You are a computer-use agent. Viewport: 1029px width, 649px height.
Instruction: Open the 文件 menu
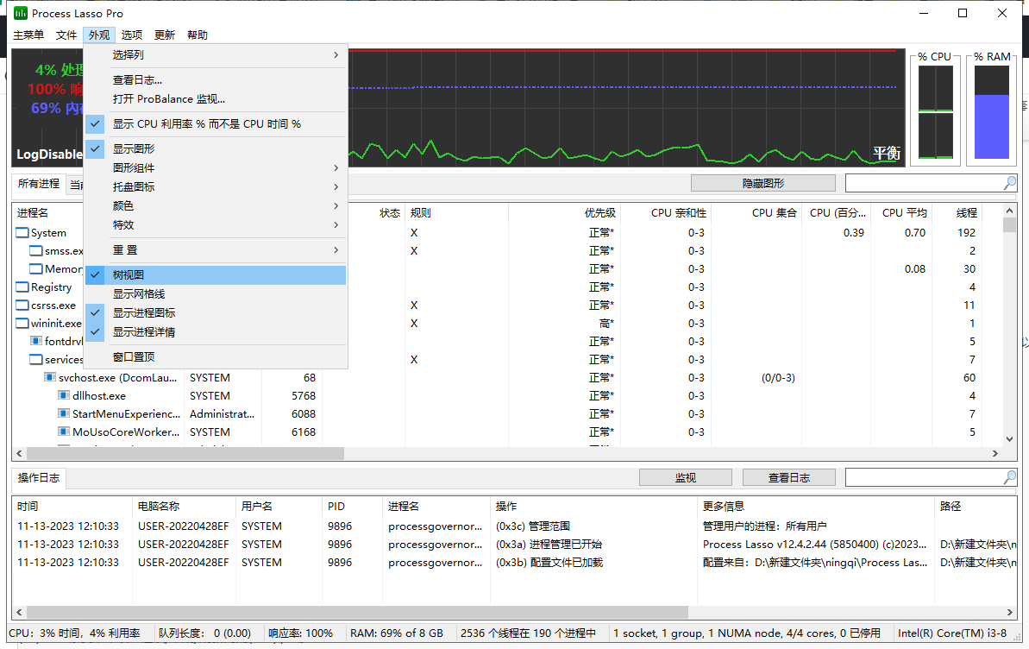point(66,35)
